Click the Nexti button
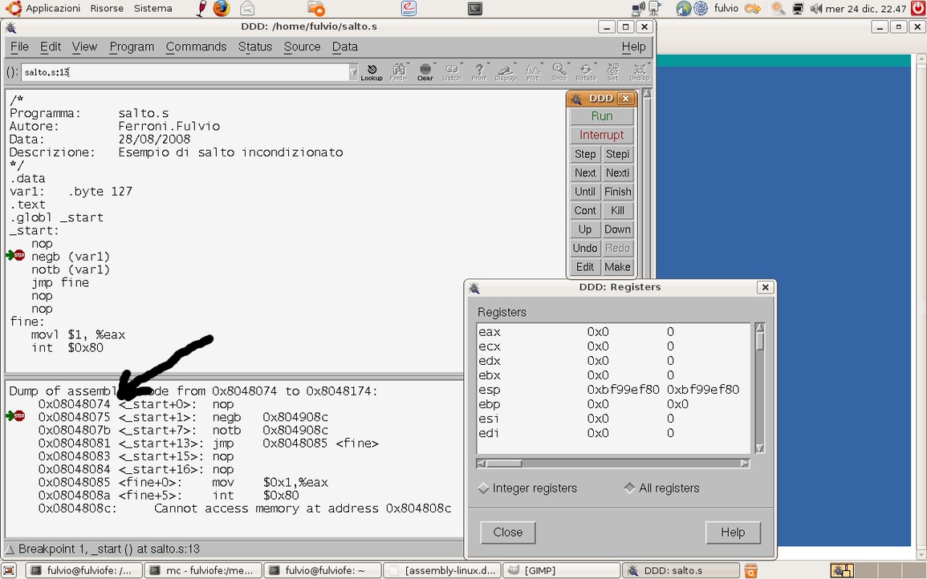 618,173
